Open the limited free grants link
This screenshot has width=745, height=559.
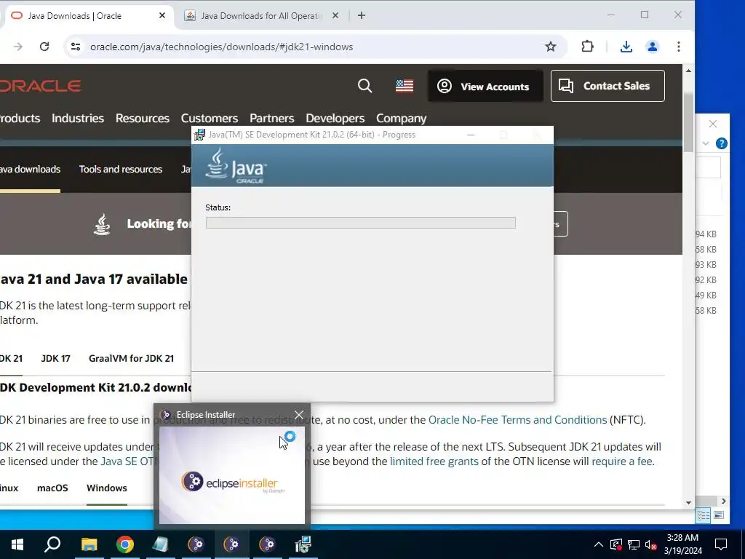(434, 461)
